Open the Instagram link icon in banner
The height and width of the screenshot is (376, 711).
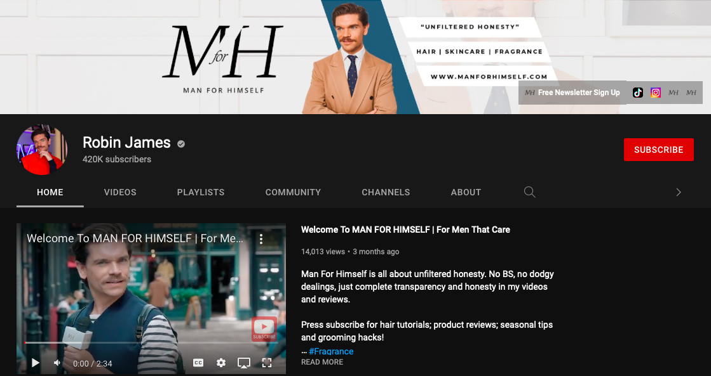click(656, 93)
